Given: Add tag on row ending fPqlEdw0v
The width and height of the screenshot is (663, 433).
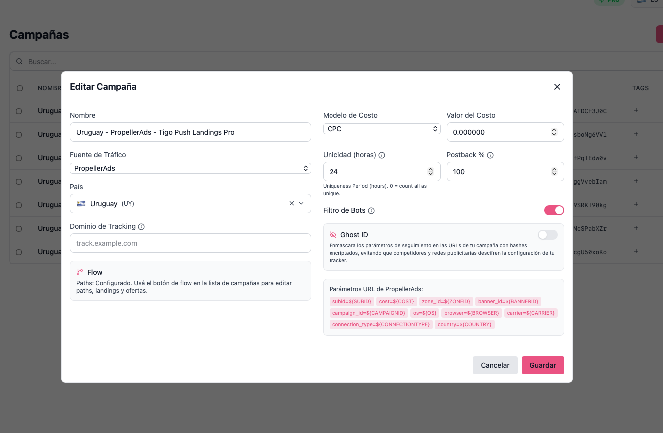Looking at the screenshot, I should pos(636,157).
